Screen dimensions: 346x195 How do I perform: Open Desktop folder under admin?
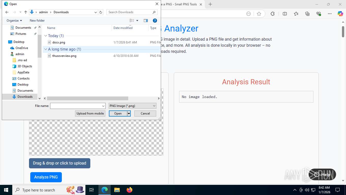23,85
